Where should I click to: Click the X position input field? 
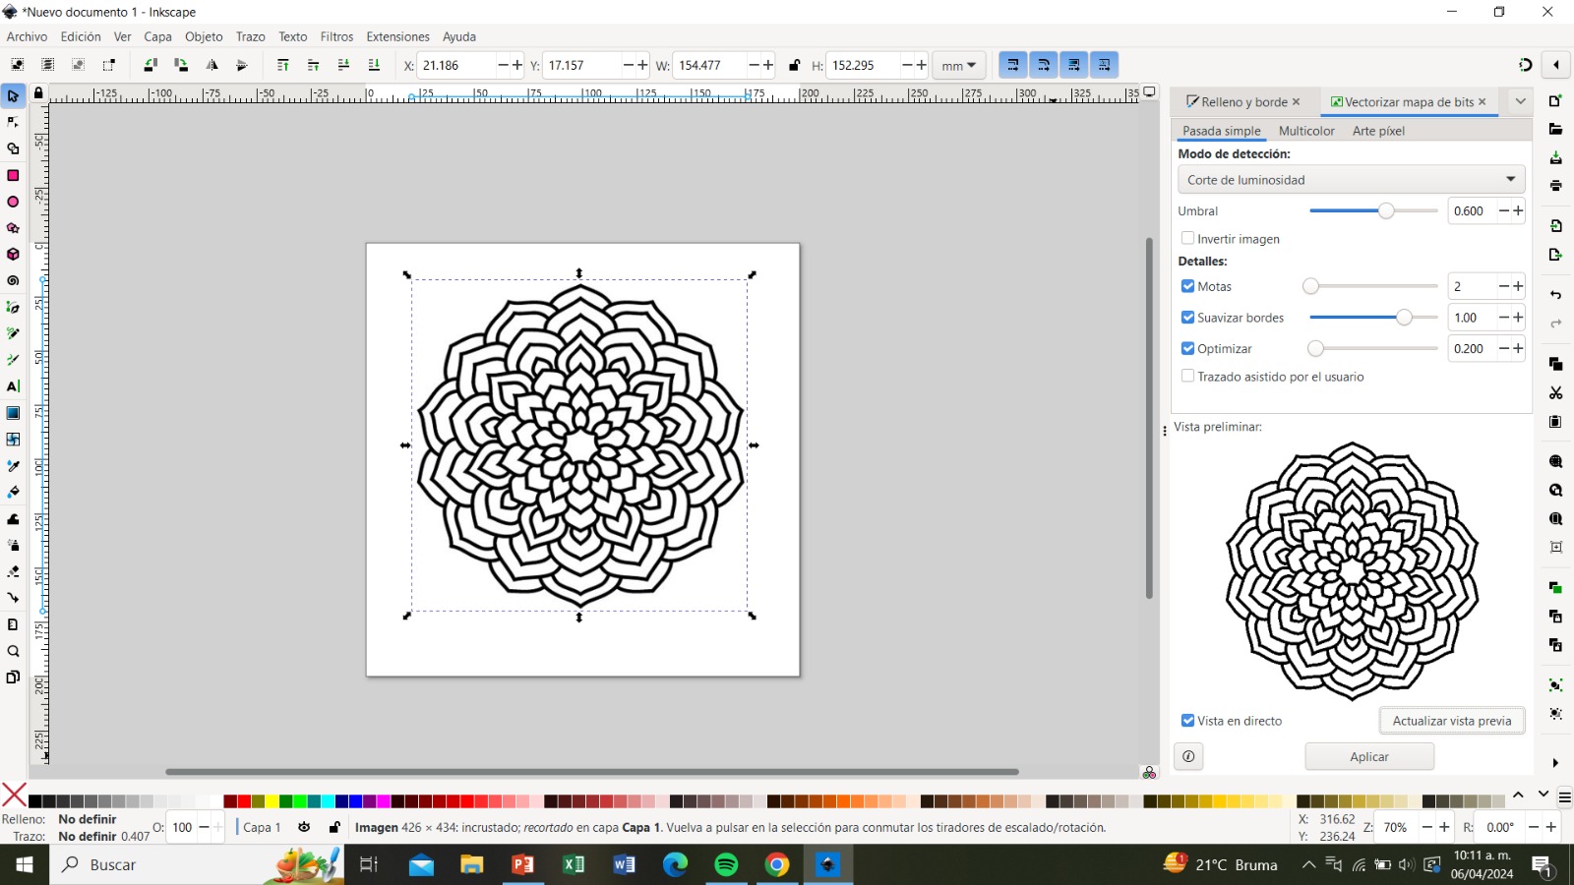[456, 66]
